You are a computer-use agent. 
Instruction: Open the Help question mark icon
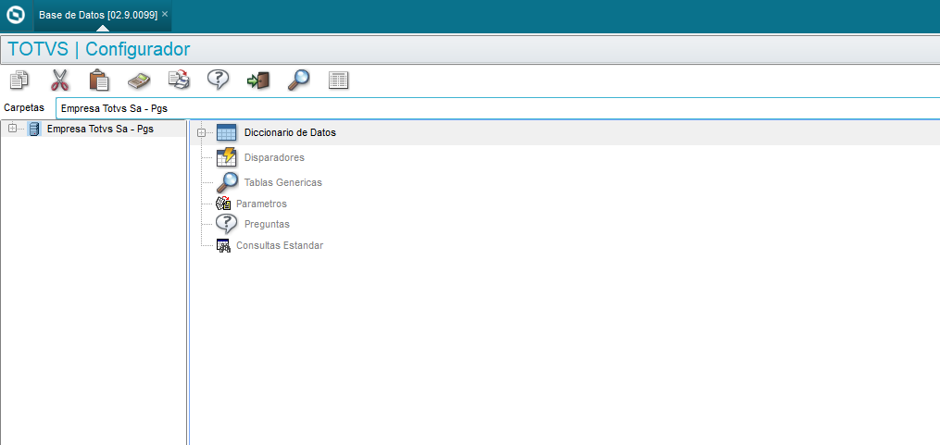coord(219,80)
